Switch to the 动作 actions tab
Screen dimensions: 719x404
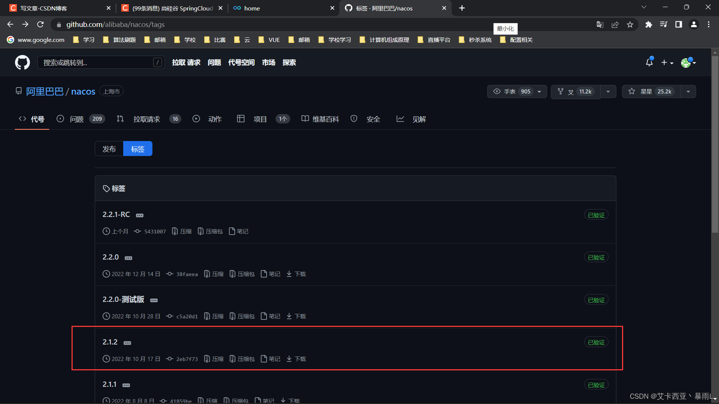pyautogui.click(x=207, y=119)
